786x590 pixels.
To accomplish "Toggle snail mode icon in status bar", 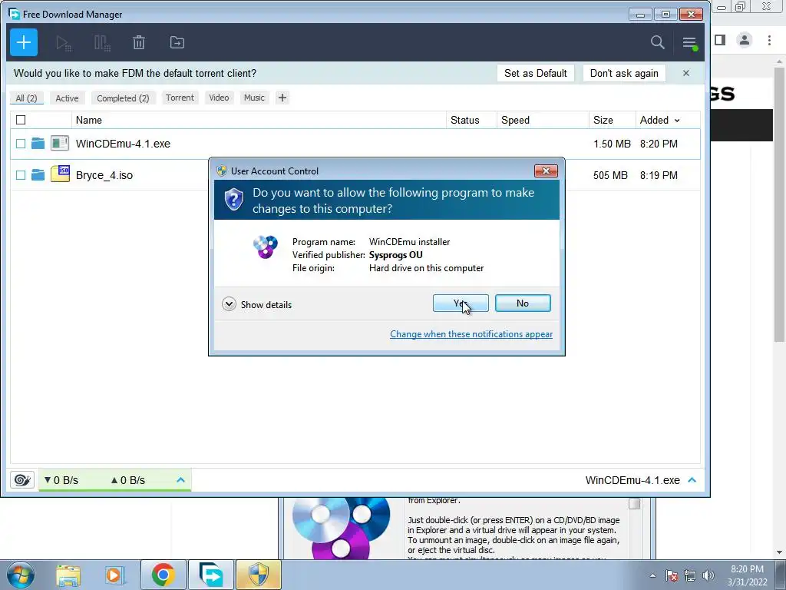I will click(x=22, y=480).
